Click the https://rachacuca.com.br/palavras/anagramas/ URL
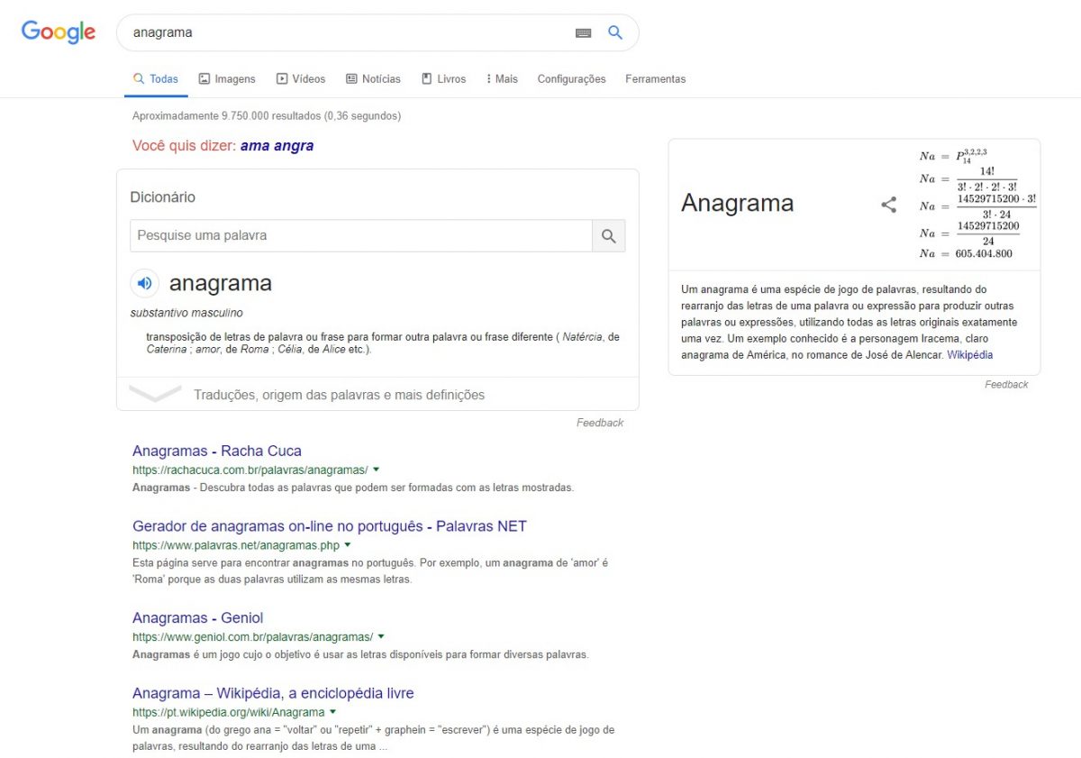 (250, 470)
